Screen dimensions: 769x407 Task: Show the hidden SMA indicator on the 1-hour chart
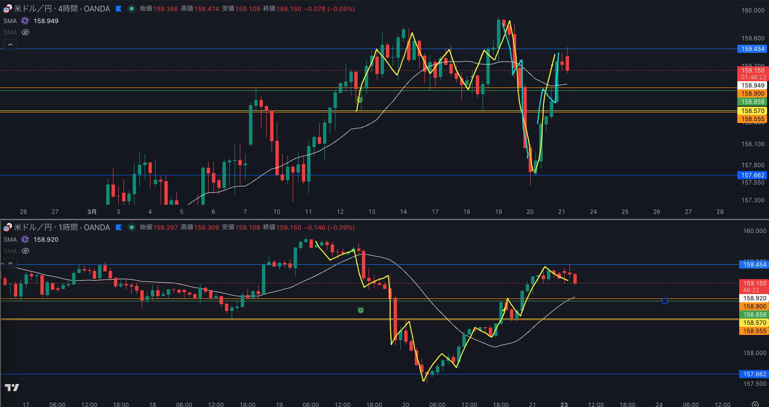point(25,251)
